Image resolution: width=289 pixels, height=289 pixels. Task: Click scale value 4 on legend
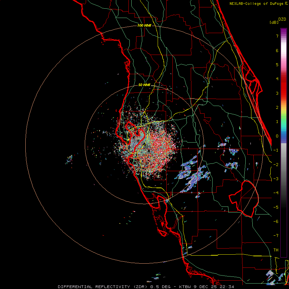coord(277,79)
